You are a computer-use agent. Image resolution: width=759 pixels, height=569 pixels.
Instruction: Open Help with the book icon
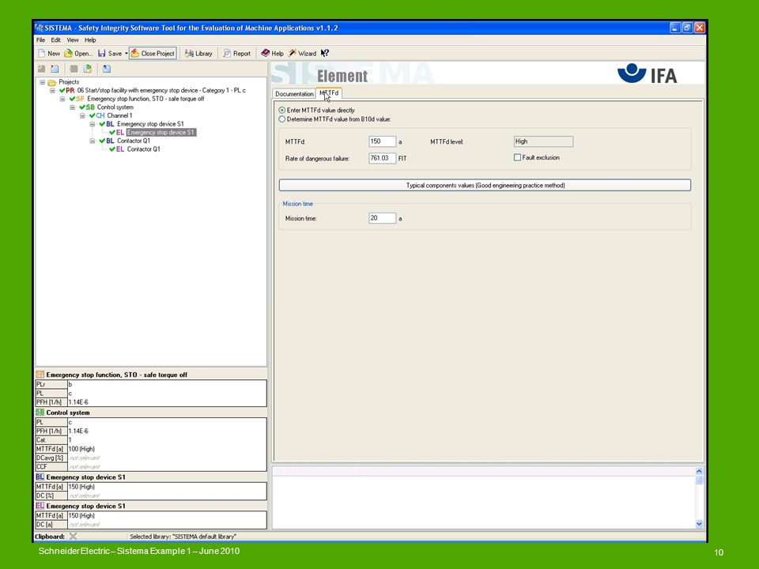pyautogui.click(x=272, y=53)
